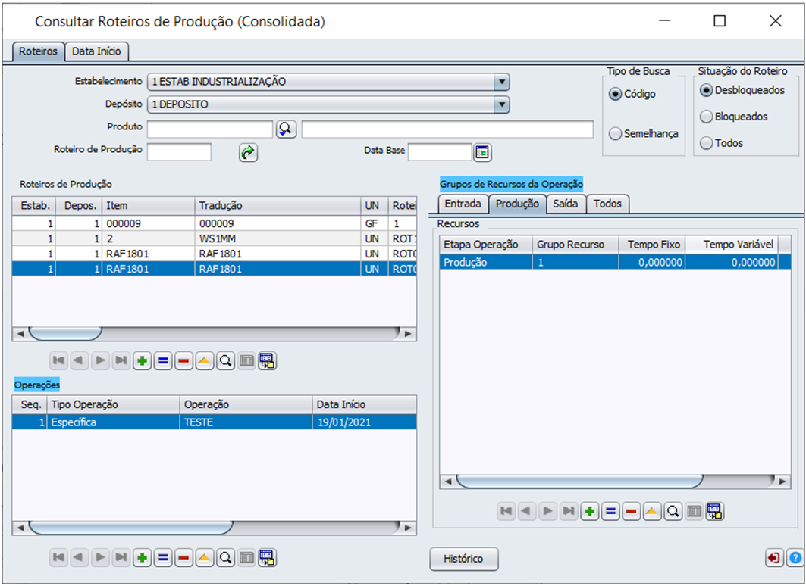Click the Recursos grid horizontal scrollbar thumb

579,482
